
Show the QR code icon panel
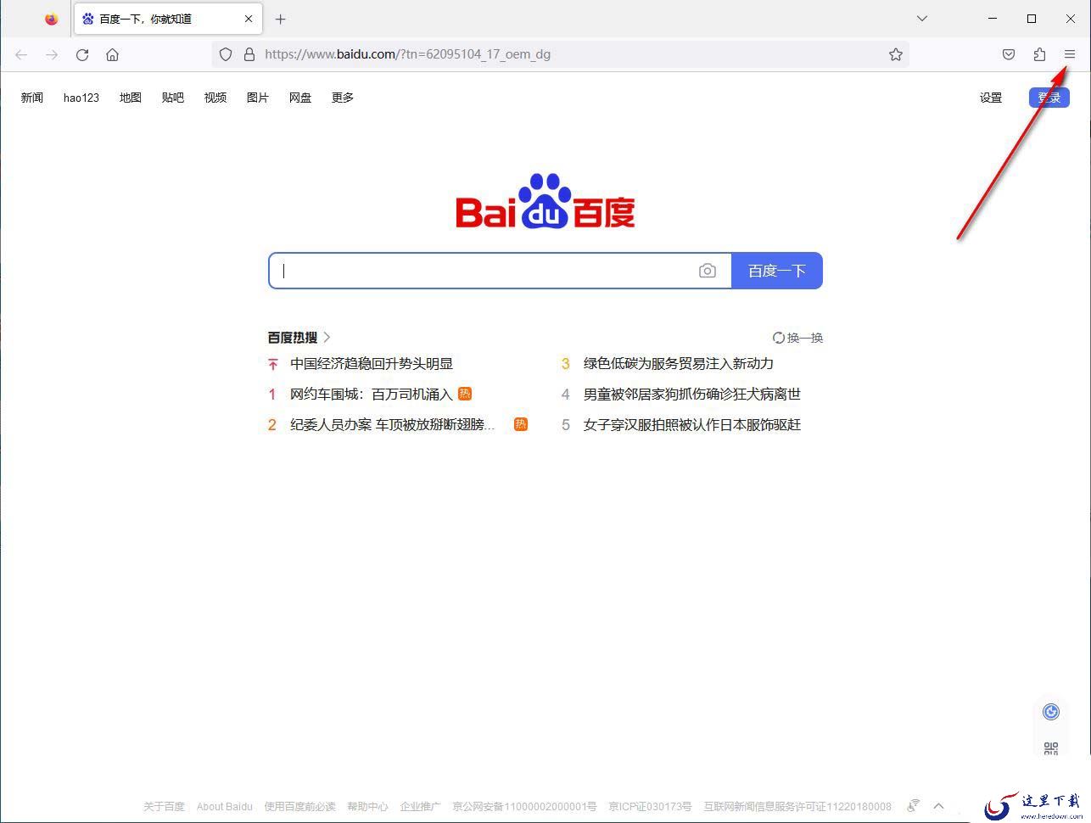pos(1051,748)
